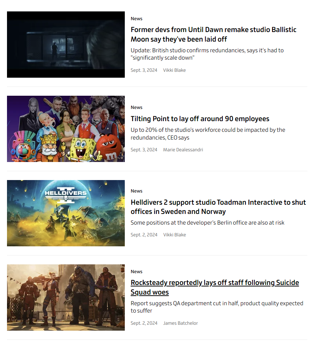Click the SpongeBob characters Tilting Point thumbnail
321x345 pixels.
pos(66,129)
